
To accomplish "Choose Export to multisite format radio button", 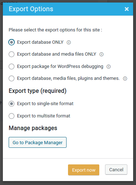I will (12, 116).
